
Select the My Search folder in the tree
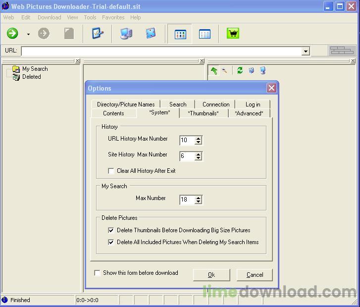pyautogui.click(x=35, y=69)
